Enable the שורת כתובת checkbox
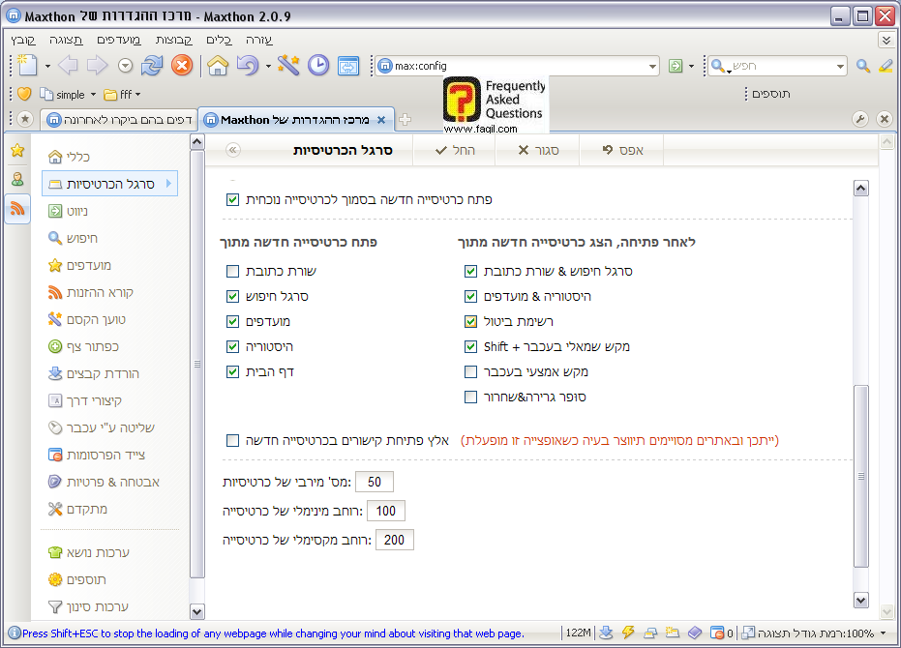This screenshot has width=901, height=648. [232, 272]
